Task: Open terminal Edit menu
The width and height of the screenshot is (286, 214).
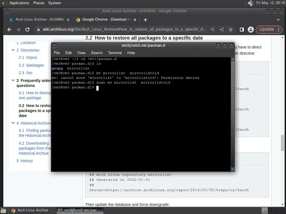Action: tap(68, 53)
